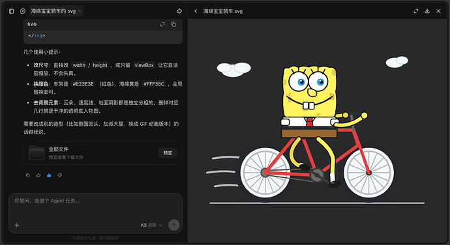Download 海绵宝宝骑车.svg file
Screen dimensions: 450x245
(427, 11)
